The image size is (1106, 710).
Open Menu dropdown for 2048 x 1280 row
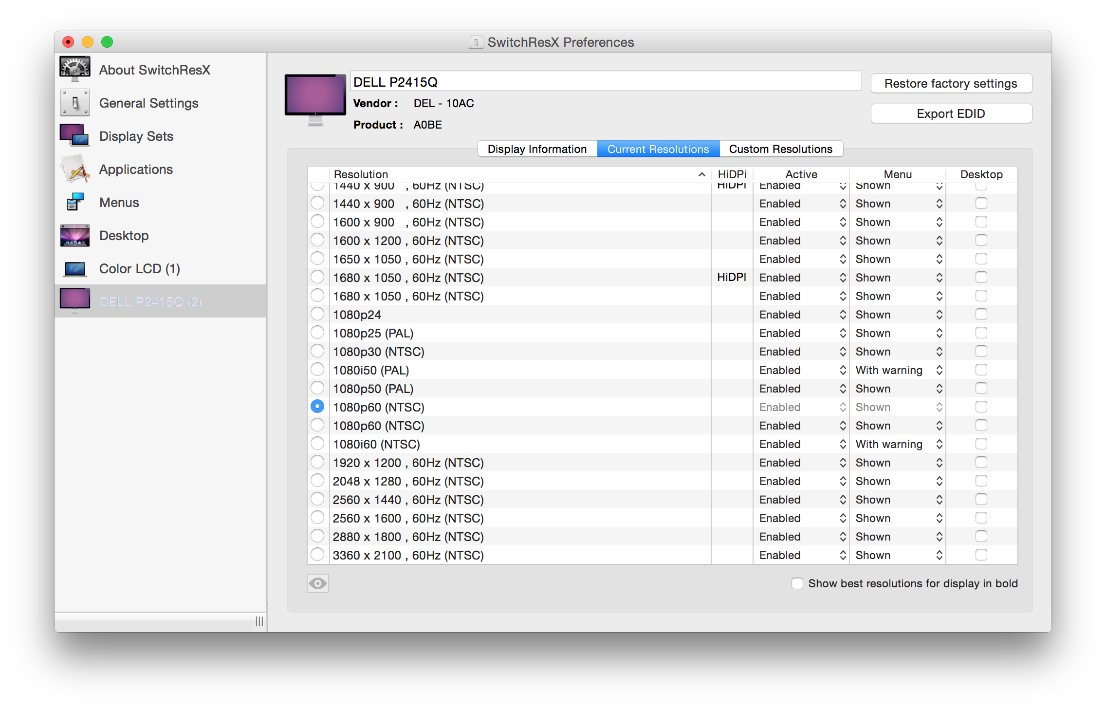coord(899,481)
